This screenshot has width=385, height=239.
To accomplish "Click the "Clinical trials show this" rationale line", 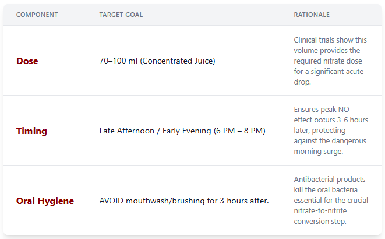I will [330, 40].
